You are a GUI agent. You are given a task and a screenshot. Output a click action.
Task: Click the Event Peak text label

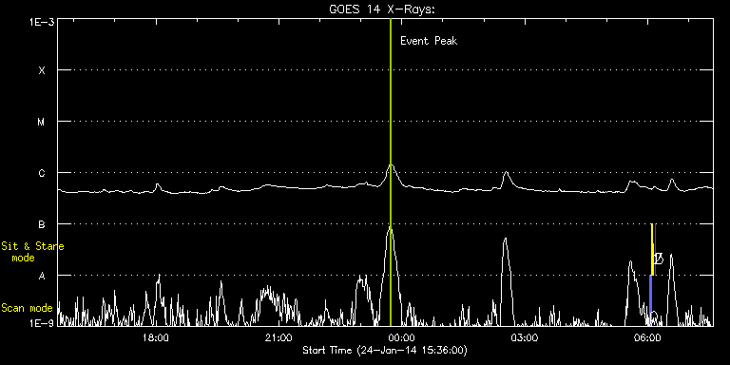[429, 41]
